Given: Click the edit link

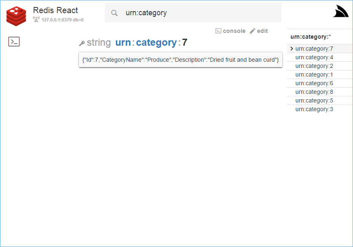Looking at the screenshot, I should pyautogui.click(x=262, y=31).
